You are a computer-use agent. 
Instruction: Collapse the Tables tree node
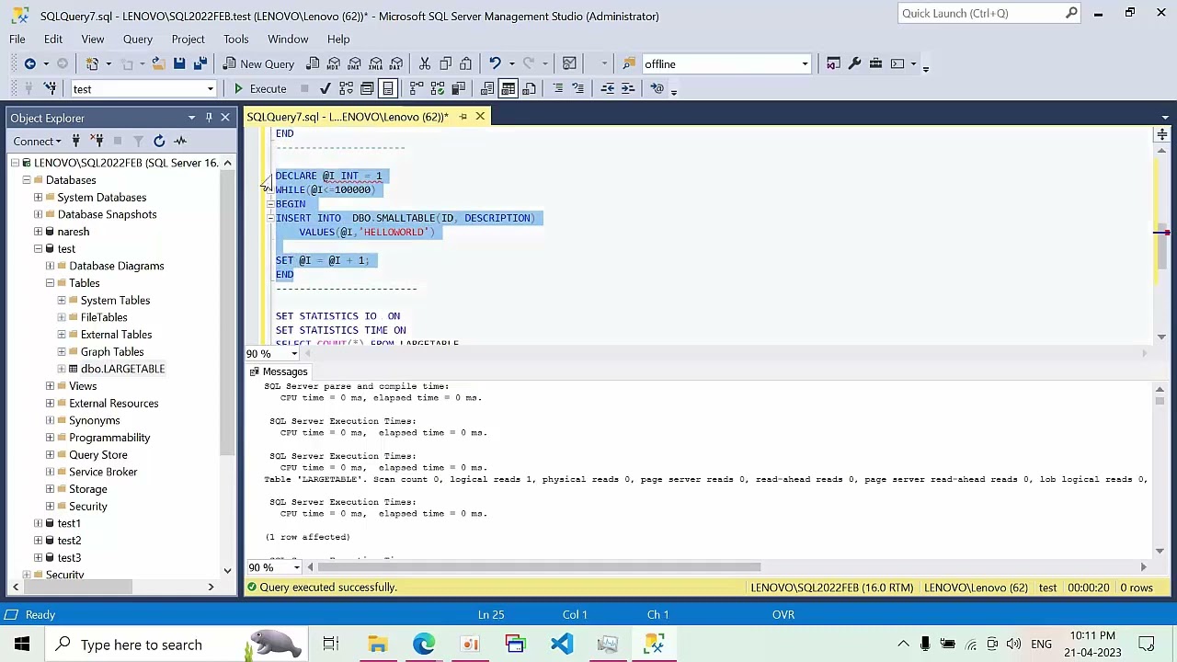(x=50, y=283)
